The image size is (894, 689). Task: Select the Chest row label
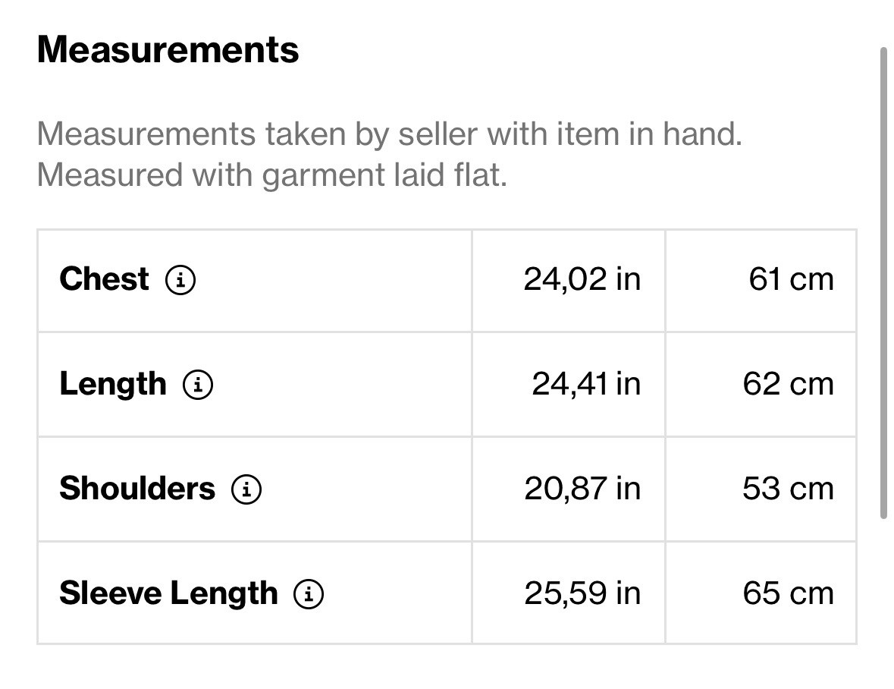click(104, 279)
